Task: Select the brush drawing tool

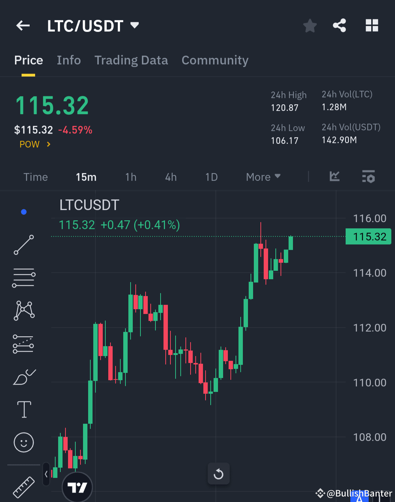Action: pos(24,376)
